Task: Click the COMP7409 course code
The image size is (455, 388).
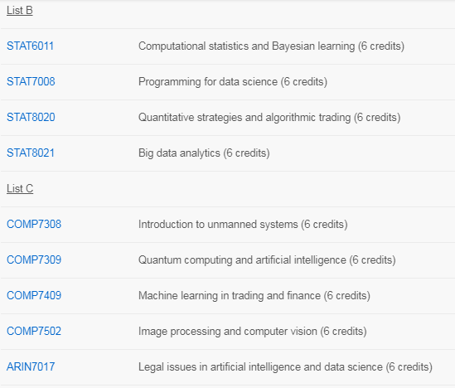Action: pyautogui.click(x=34, y=296)
